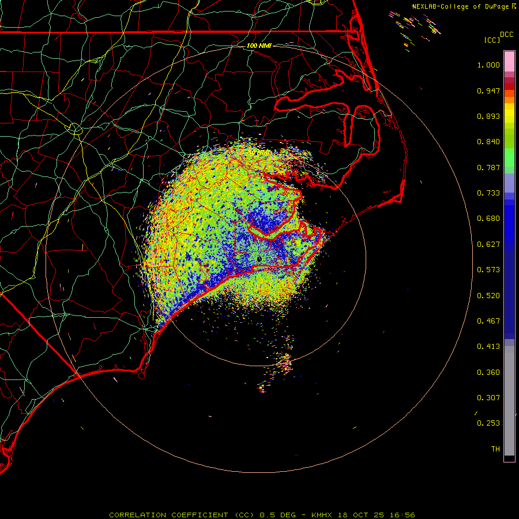Click the DCC product label
Screen dimensions: 519x519
tap(507, 35)
